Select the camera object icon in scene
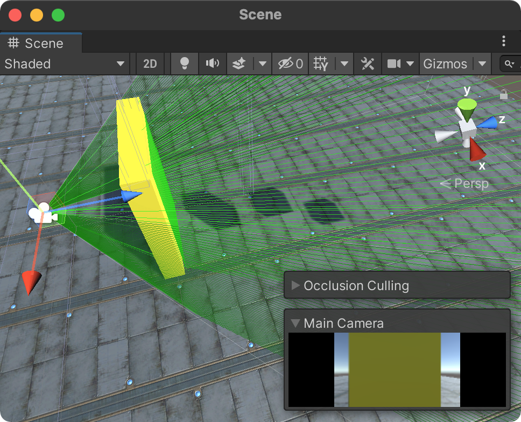This screenshot has width=521, height=422. pyautogui.click(x=43, y=213)
